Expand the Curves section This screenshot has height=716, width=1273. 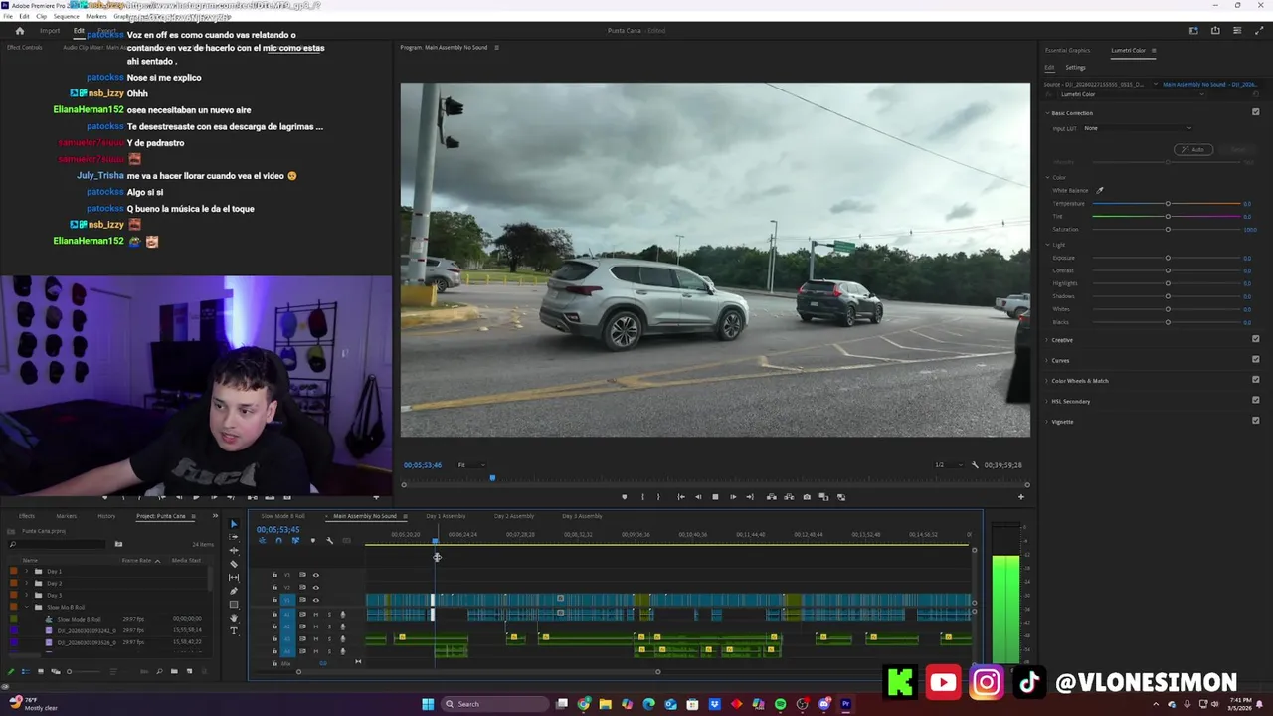[x=1047, y=360]
